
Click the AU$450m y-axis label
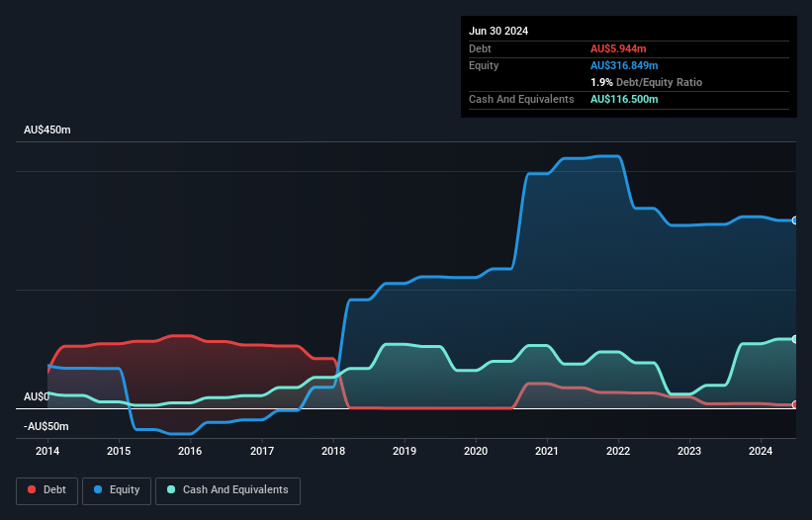(47, 130)
